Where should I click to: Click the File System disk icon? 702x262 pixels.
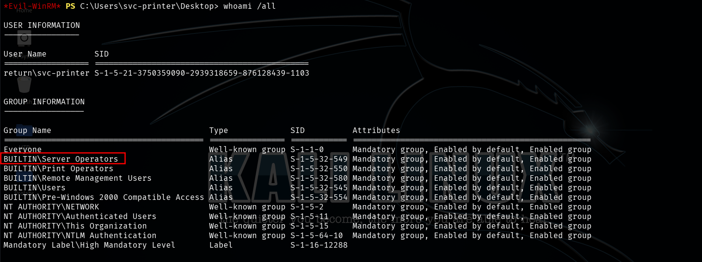(24, 38)
